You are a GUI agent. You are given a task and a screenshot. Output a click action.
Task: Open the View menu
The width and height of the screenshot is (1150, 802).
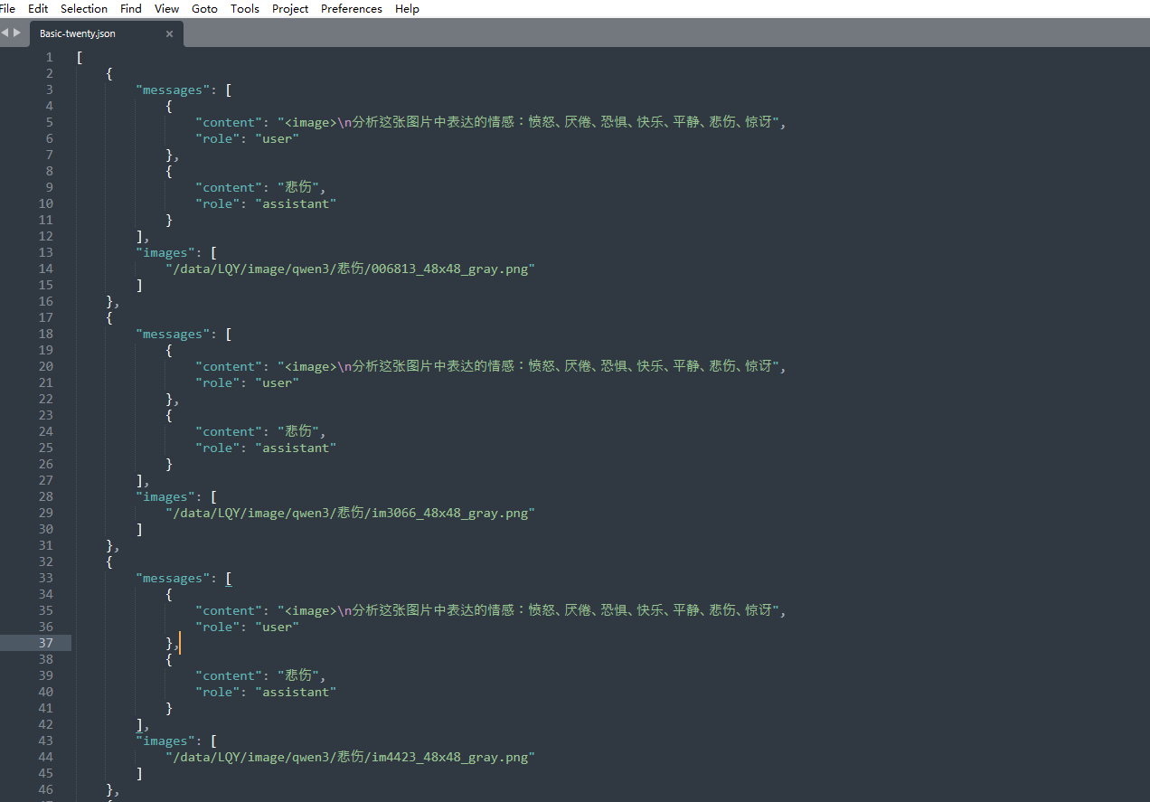pos(166,8)
